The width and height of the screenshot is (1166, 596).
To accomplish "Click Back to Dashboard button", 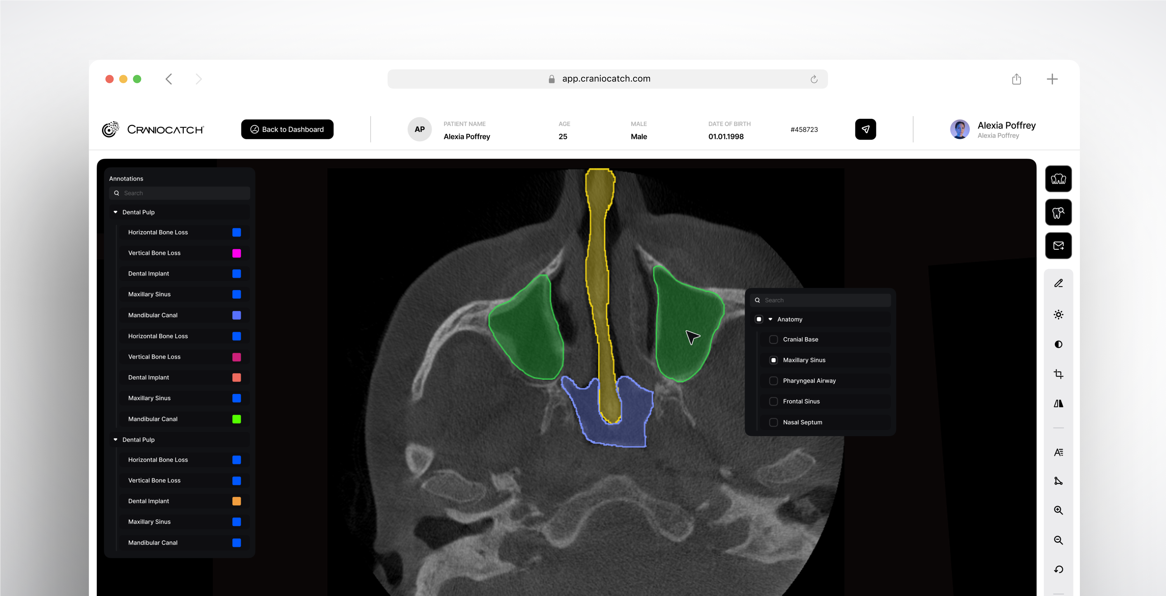I will coord(287,130).
